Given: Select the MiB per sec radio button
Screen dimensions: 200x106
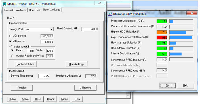Looking at the screenshot, I should pyautogui.click(x=10, y=41).
